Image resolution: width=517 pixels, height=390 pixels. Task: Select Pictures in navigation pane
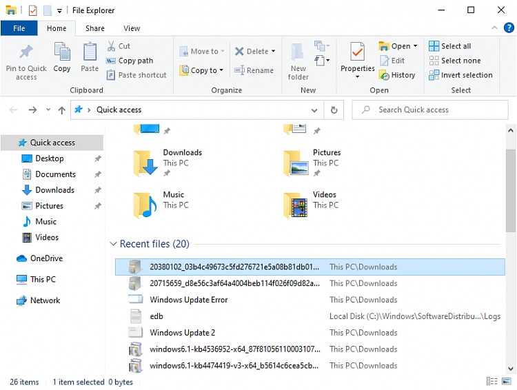pos(49,206)
